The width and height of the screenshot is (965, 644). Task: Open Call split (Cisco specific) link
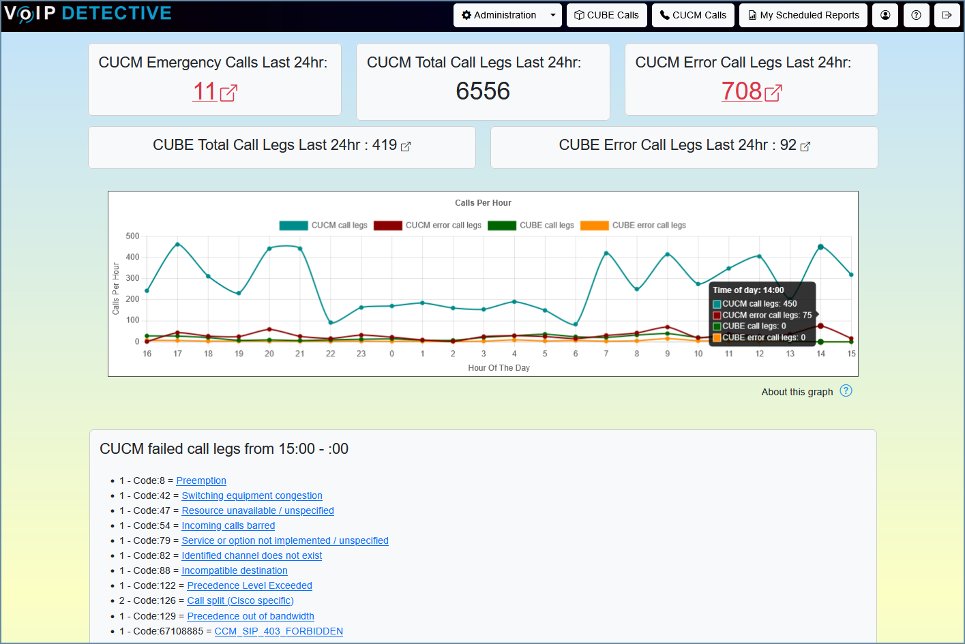(x=240, y=600)
